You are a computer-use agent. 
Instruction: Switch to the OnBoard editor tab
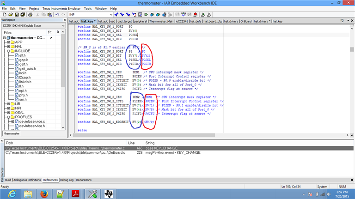(246, 21)
